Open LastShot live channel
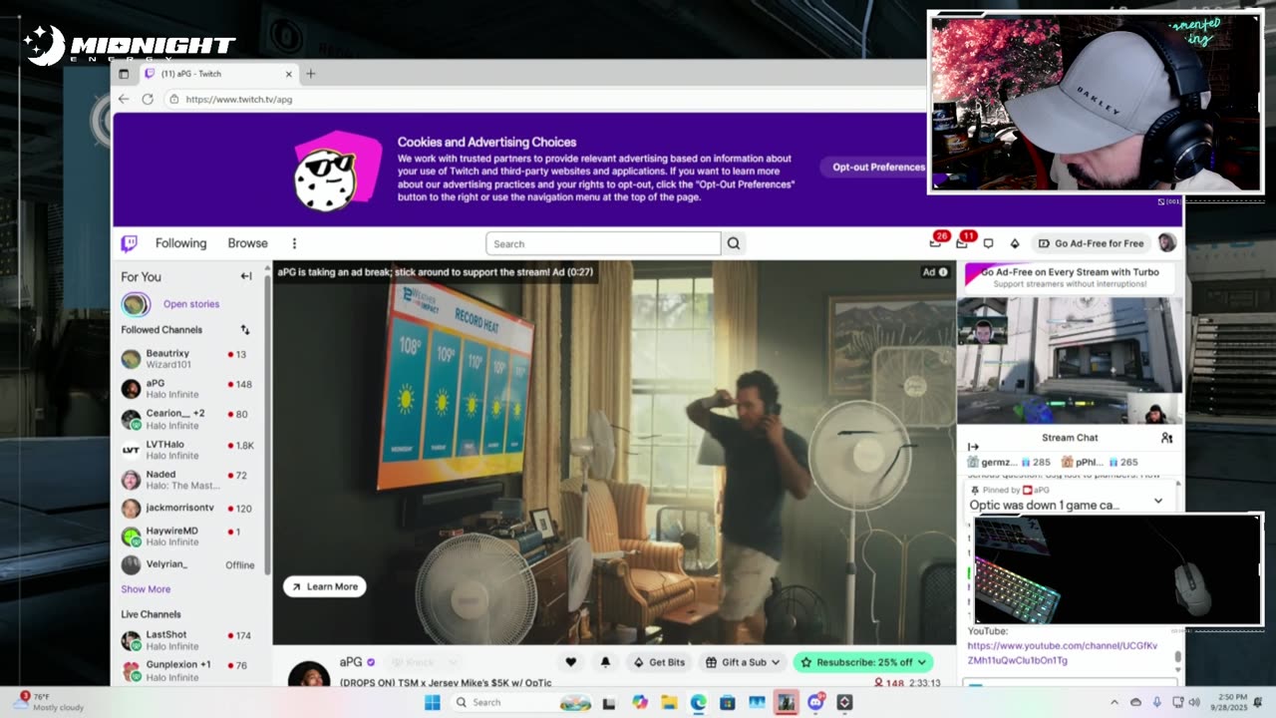The image size is (1276, 718). point(188,640)
